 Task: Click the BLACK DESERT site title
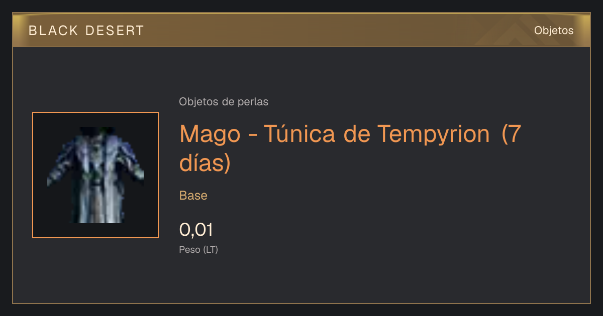pyautogui.click(x=86, y=31)
